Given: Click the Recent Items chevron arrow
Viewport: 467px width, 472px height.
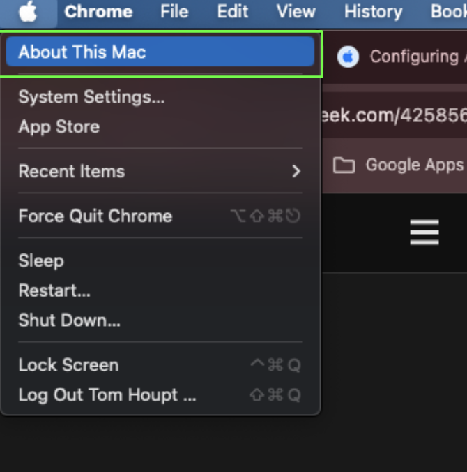Looking at the screenshot, I should click(296, 171).
